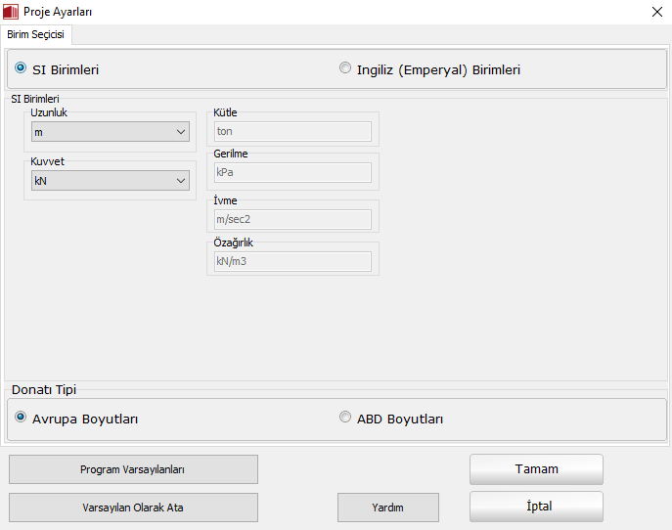Click the Kütle field showing ton

pyautogui.click(x=292, y=131)
